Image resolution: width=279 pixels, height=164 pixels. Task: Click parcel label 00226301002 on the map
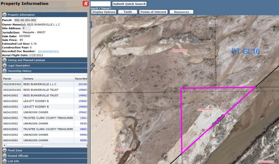[205, 109]
